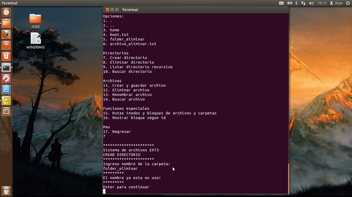Screen dimensions: 352x197
Task: Maximize the Terminal window
Action: [117, 10]
